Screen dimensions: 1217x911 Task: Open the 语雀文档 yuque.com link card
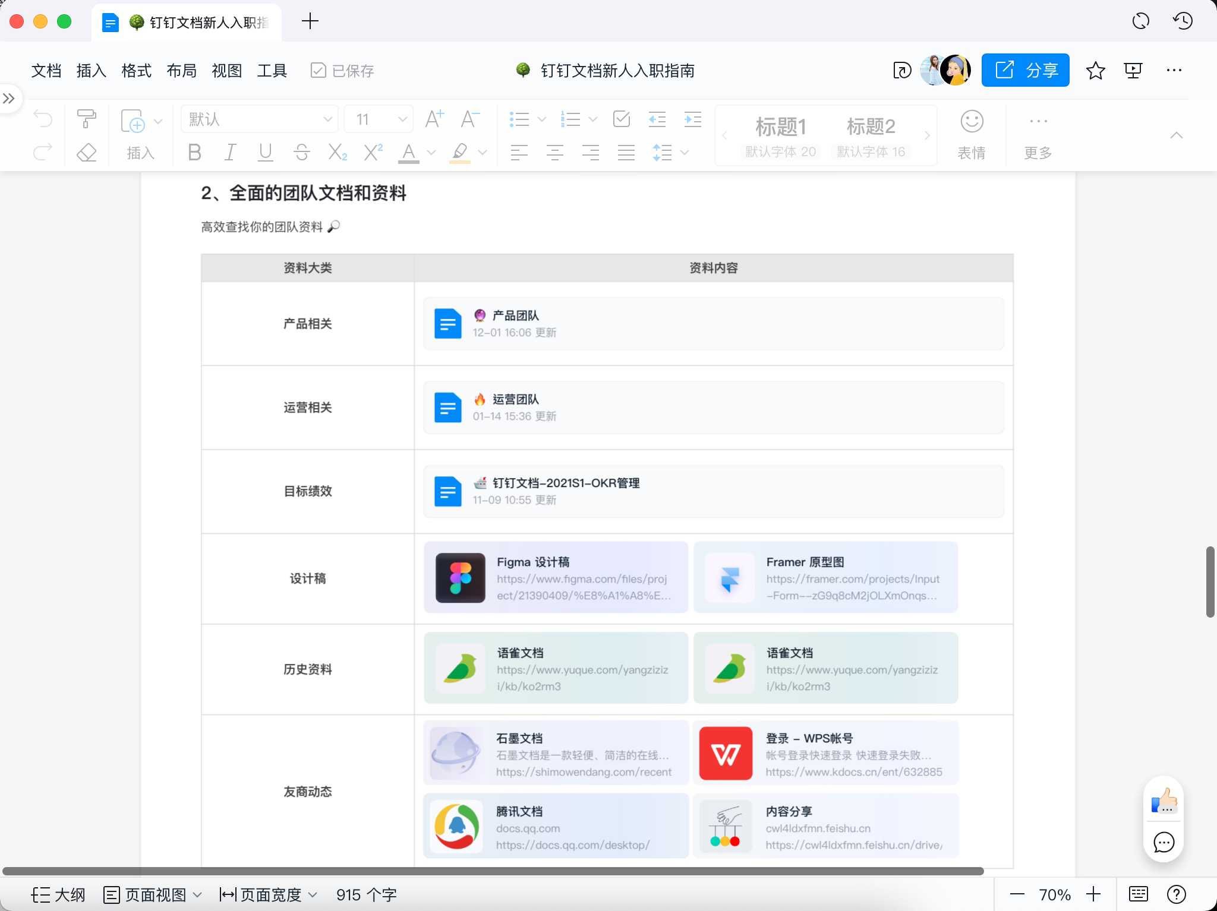click(554, 668)
